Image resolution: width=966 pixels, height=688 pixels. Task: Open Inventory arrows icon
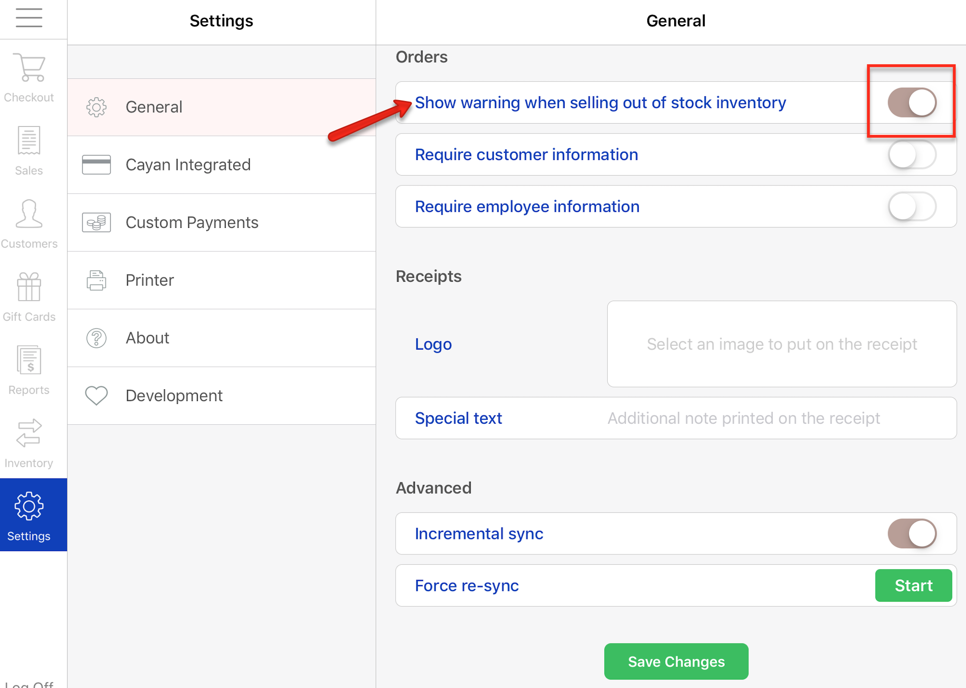[29, 433]
